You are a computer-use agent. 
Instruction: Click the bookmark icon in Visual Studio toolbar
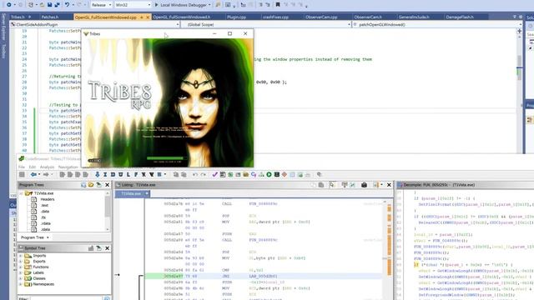(x=278, y=5)
